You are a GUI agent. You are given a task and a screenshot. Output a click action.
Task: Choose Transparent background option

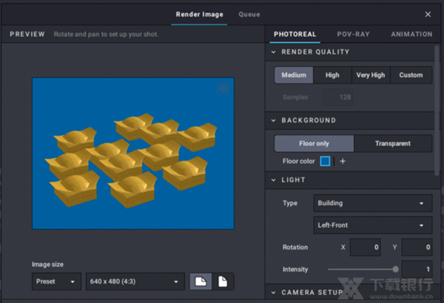(392, 144)
